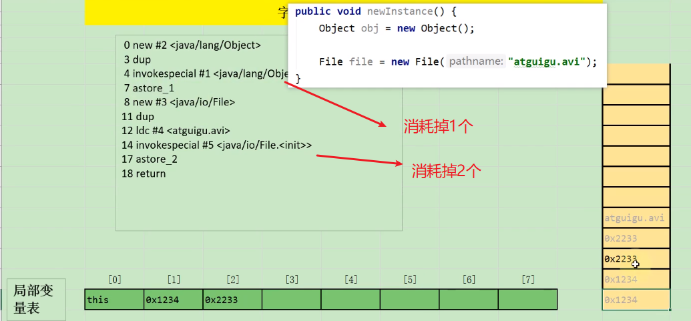This screenshot has height=321, width=691.
Task: Select the '11 dup' bytecode instruction
Action: 138,117
